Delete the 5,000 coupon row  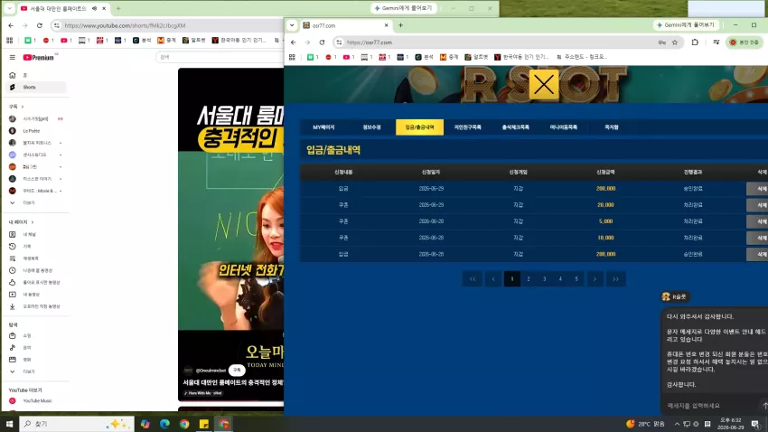(757, 221)
